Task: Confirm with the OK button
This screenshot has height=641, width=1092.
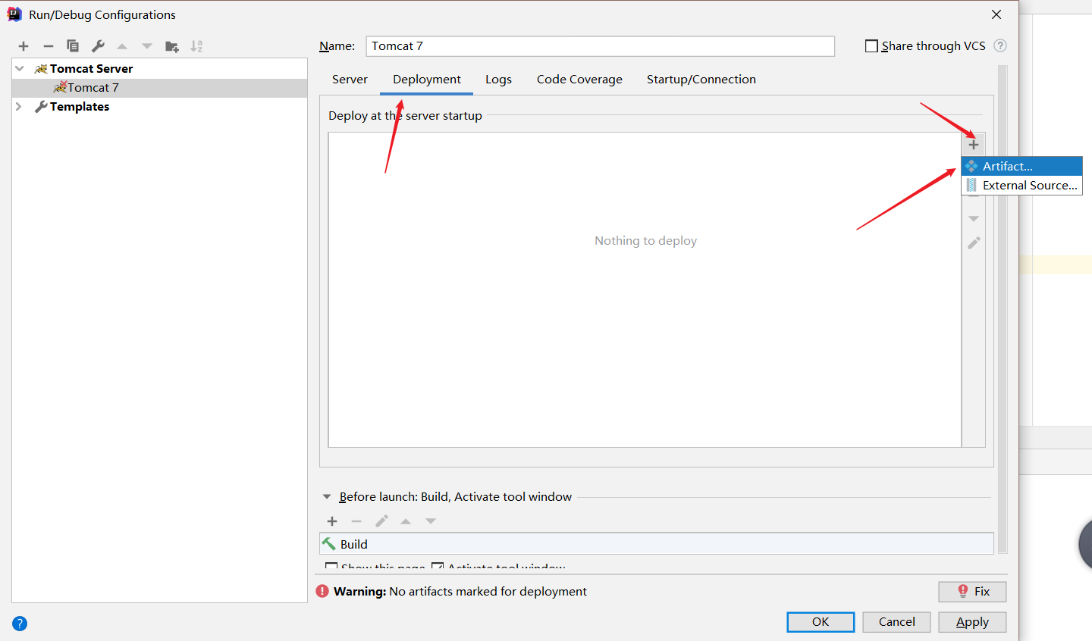Action: coord(821,622)
